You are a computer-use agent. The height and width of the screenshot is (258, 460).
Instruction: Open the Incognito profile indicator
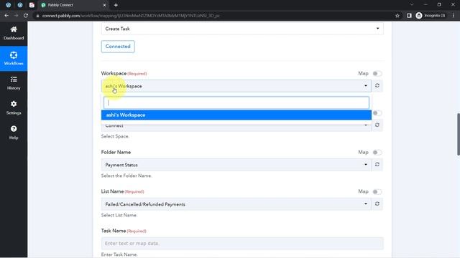tap(431, 16)
